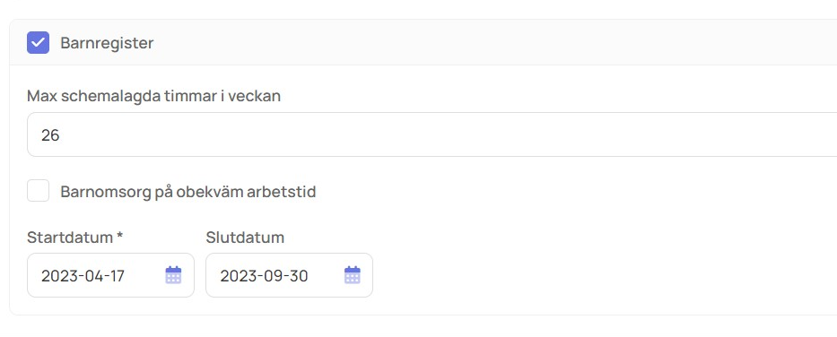The height and width of the screenshot is (337, 837).
Task: Focus the Max schemalagda timmar input field
Action: pos(432,134)
